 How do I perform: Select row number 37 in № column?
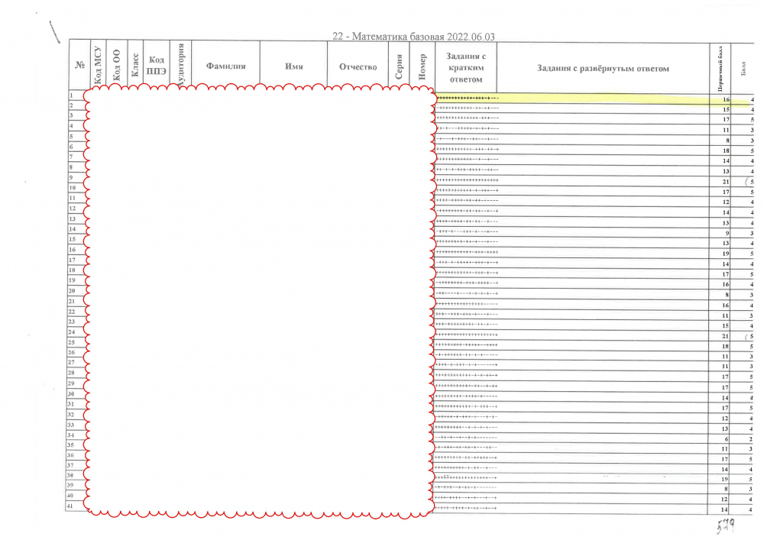click(x=70, y=465)
